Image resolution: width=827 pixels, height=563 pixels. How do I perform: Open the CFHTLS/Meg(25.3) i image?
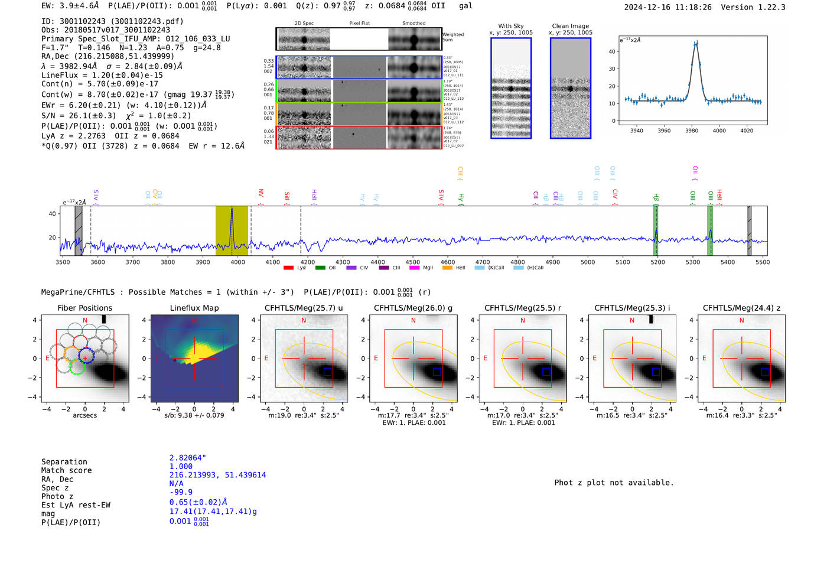pyautogui.click(x=632, y=359)
